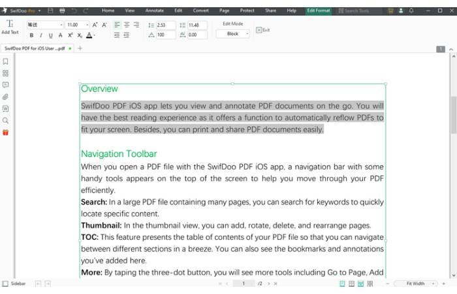The height and width of the screenshot is (294, 457).
Task: Switch to the Edit Format tab
Action: [319, 10]
